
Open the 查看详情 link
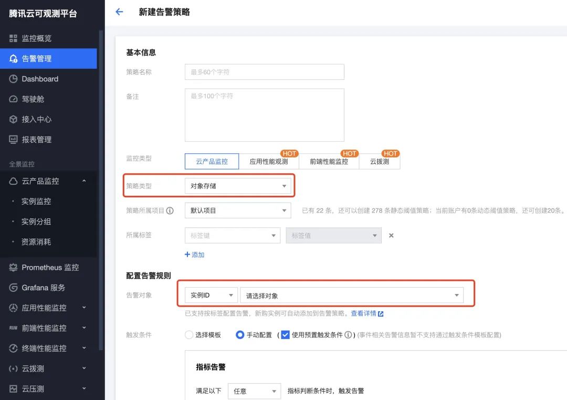[363, 313]
